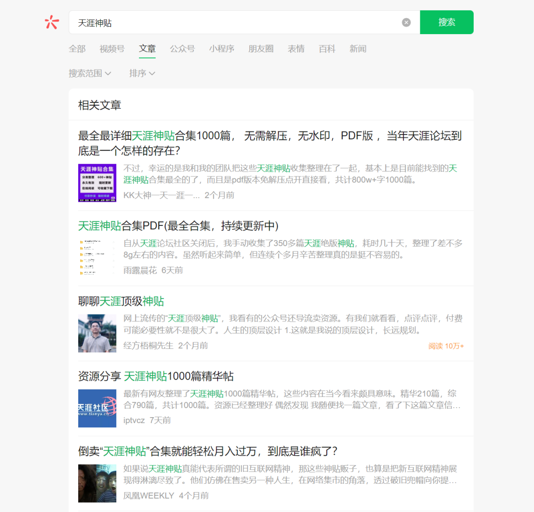Switch to the 百科 tab
Viewport: 534px width, 512px height.
click(327, 49)
